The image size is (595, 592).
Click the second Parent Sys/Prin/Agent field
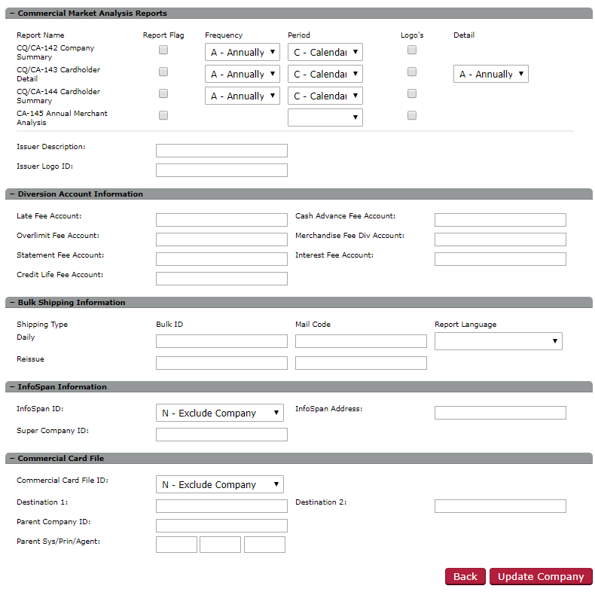click(x=220, y=545)
